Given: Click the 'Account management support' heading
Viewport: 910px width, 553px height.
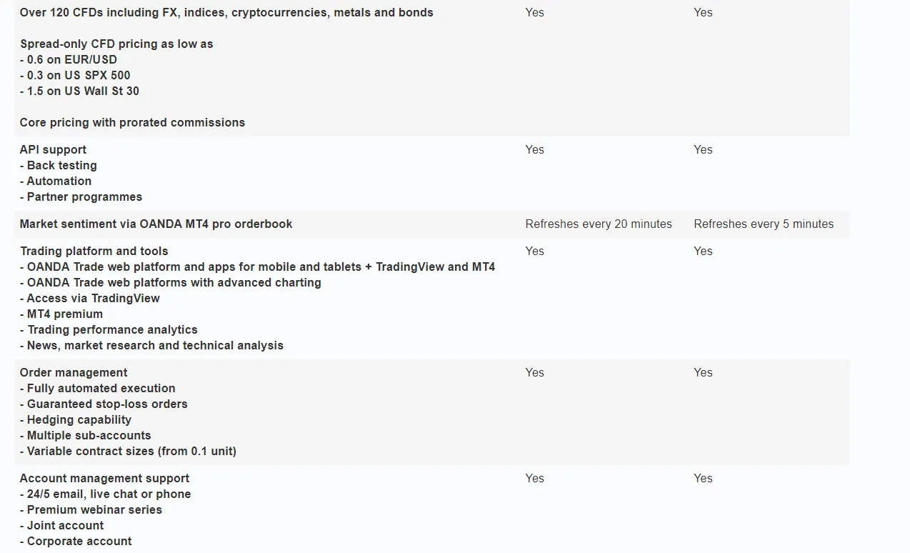Looking at the screenshot, I should [104, 478].
